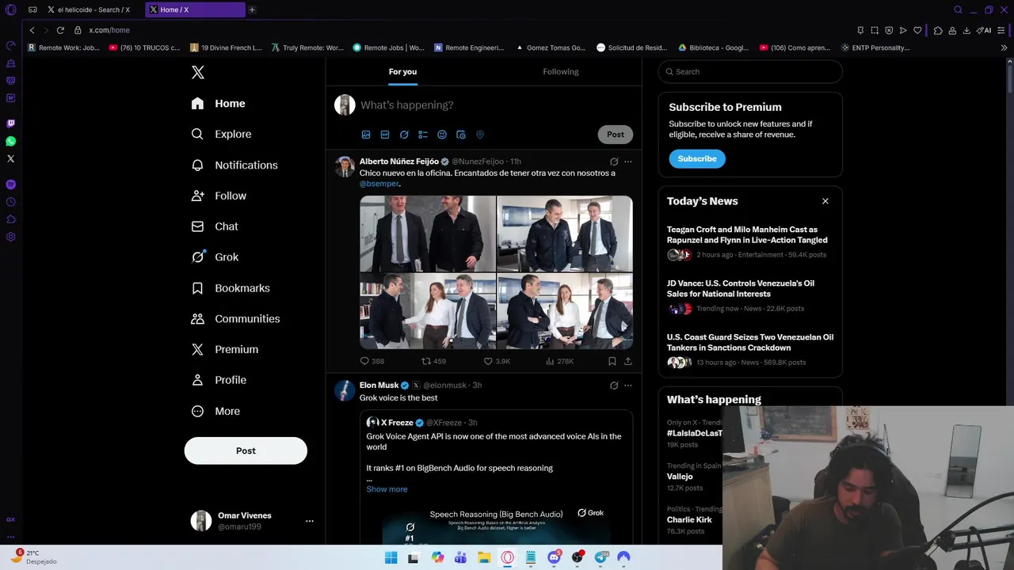Open the Home page from the sidebar
Screen dimensions: 1014x570
(x=219, y=104)
